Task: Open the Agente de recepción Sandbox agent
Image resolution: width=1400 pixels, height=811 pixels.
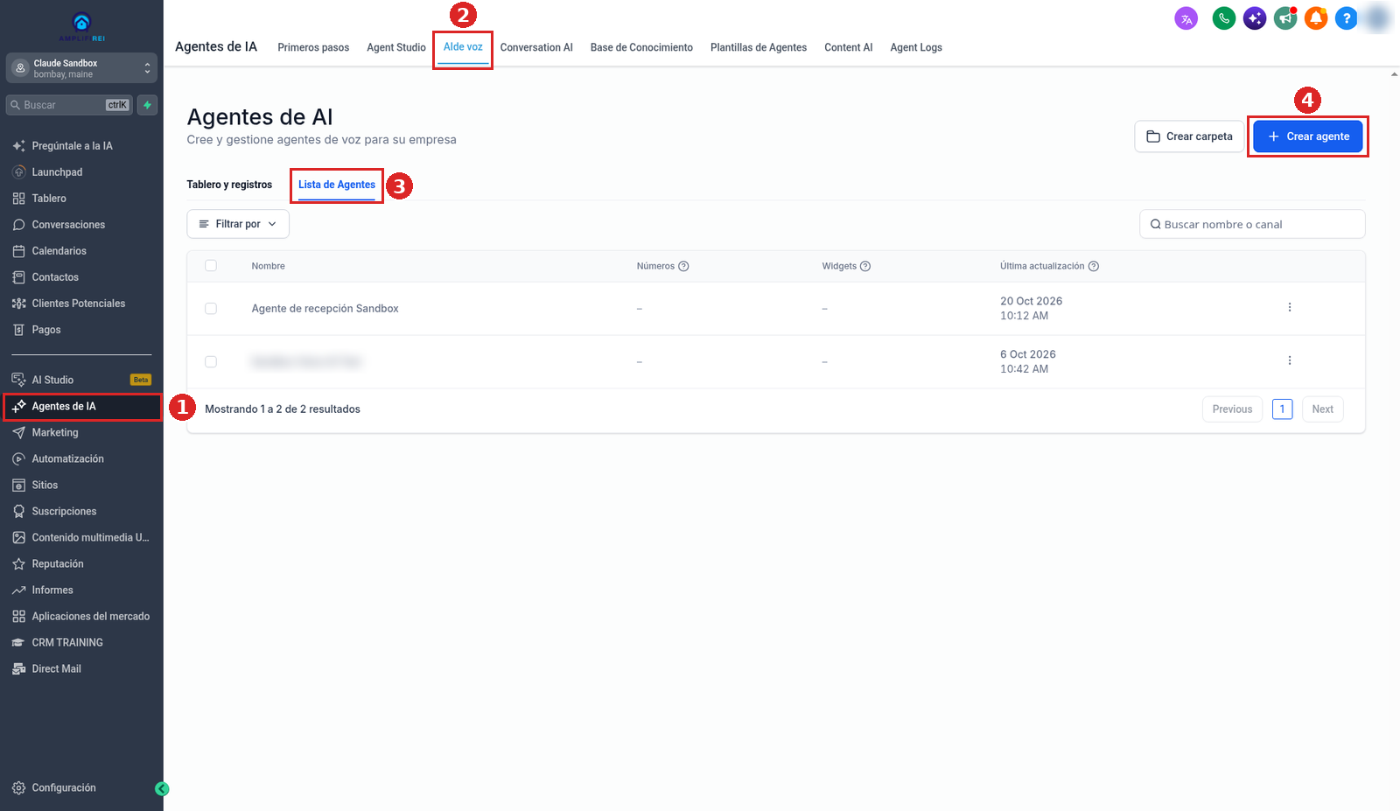Action: click(x=325, y=308)
